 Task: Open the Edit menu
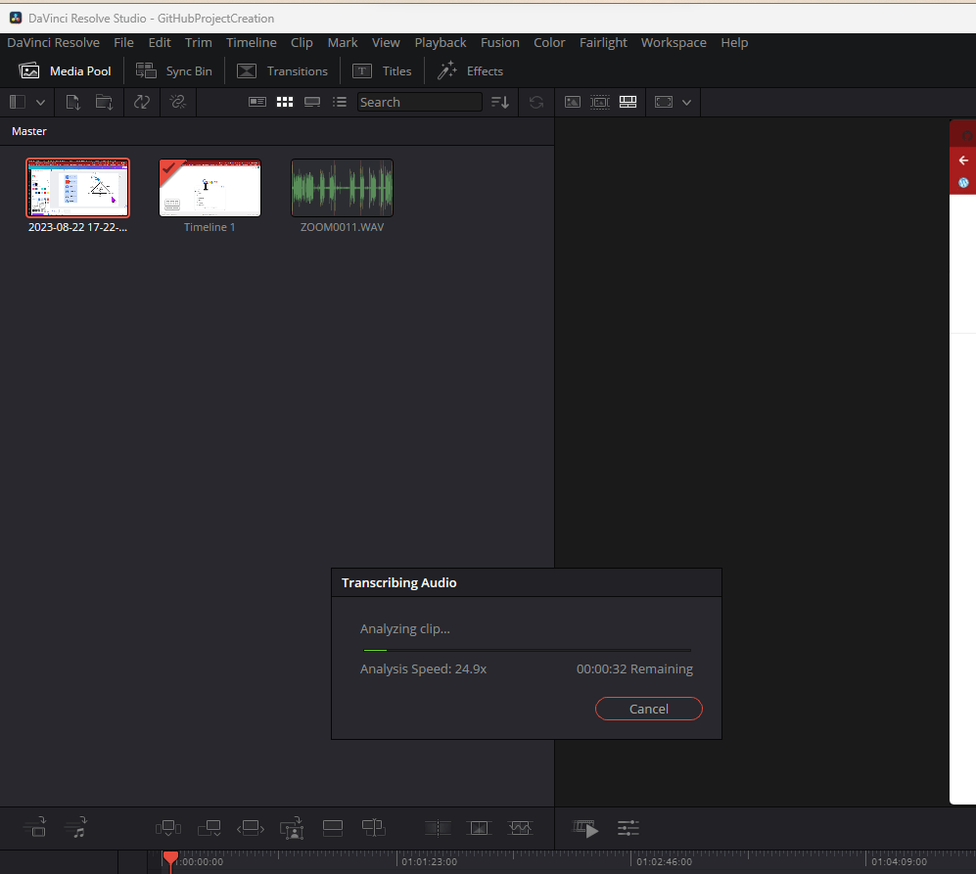click(x=160, y=42)
